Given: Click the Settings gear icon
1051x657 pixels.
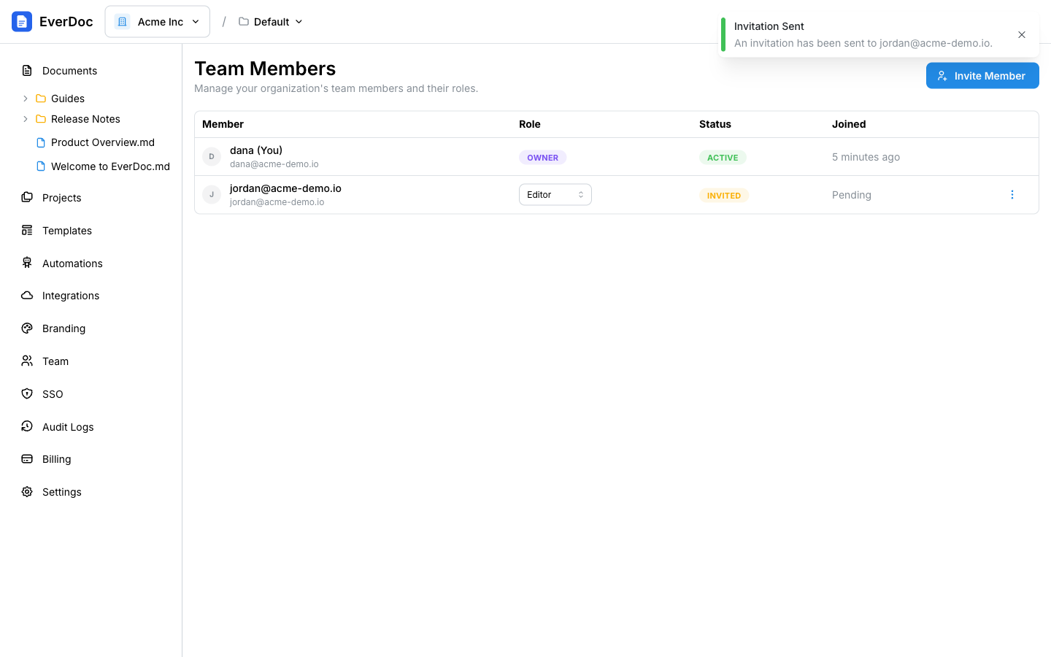Looking at the screenshot, I should pyautogui.click(x=27, y=492).
